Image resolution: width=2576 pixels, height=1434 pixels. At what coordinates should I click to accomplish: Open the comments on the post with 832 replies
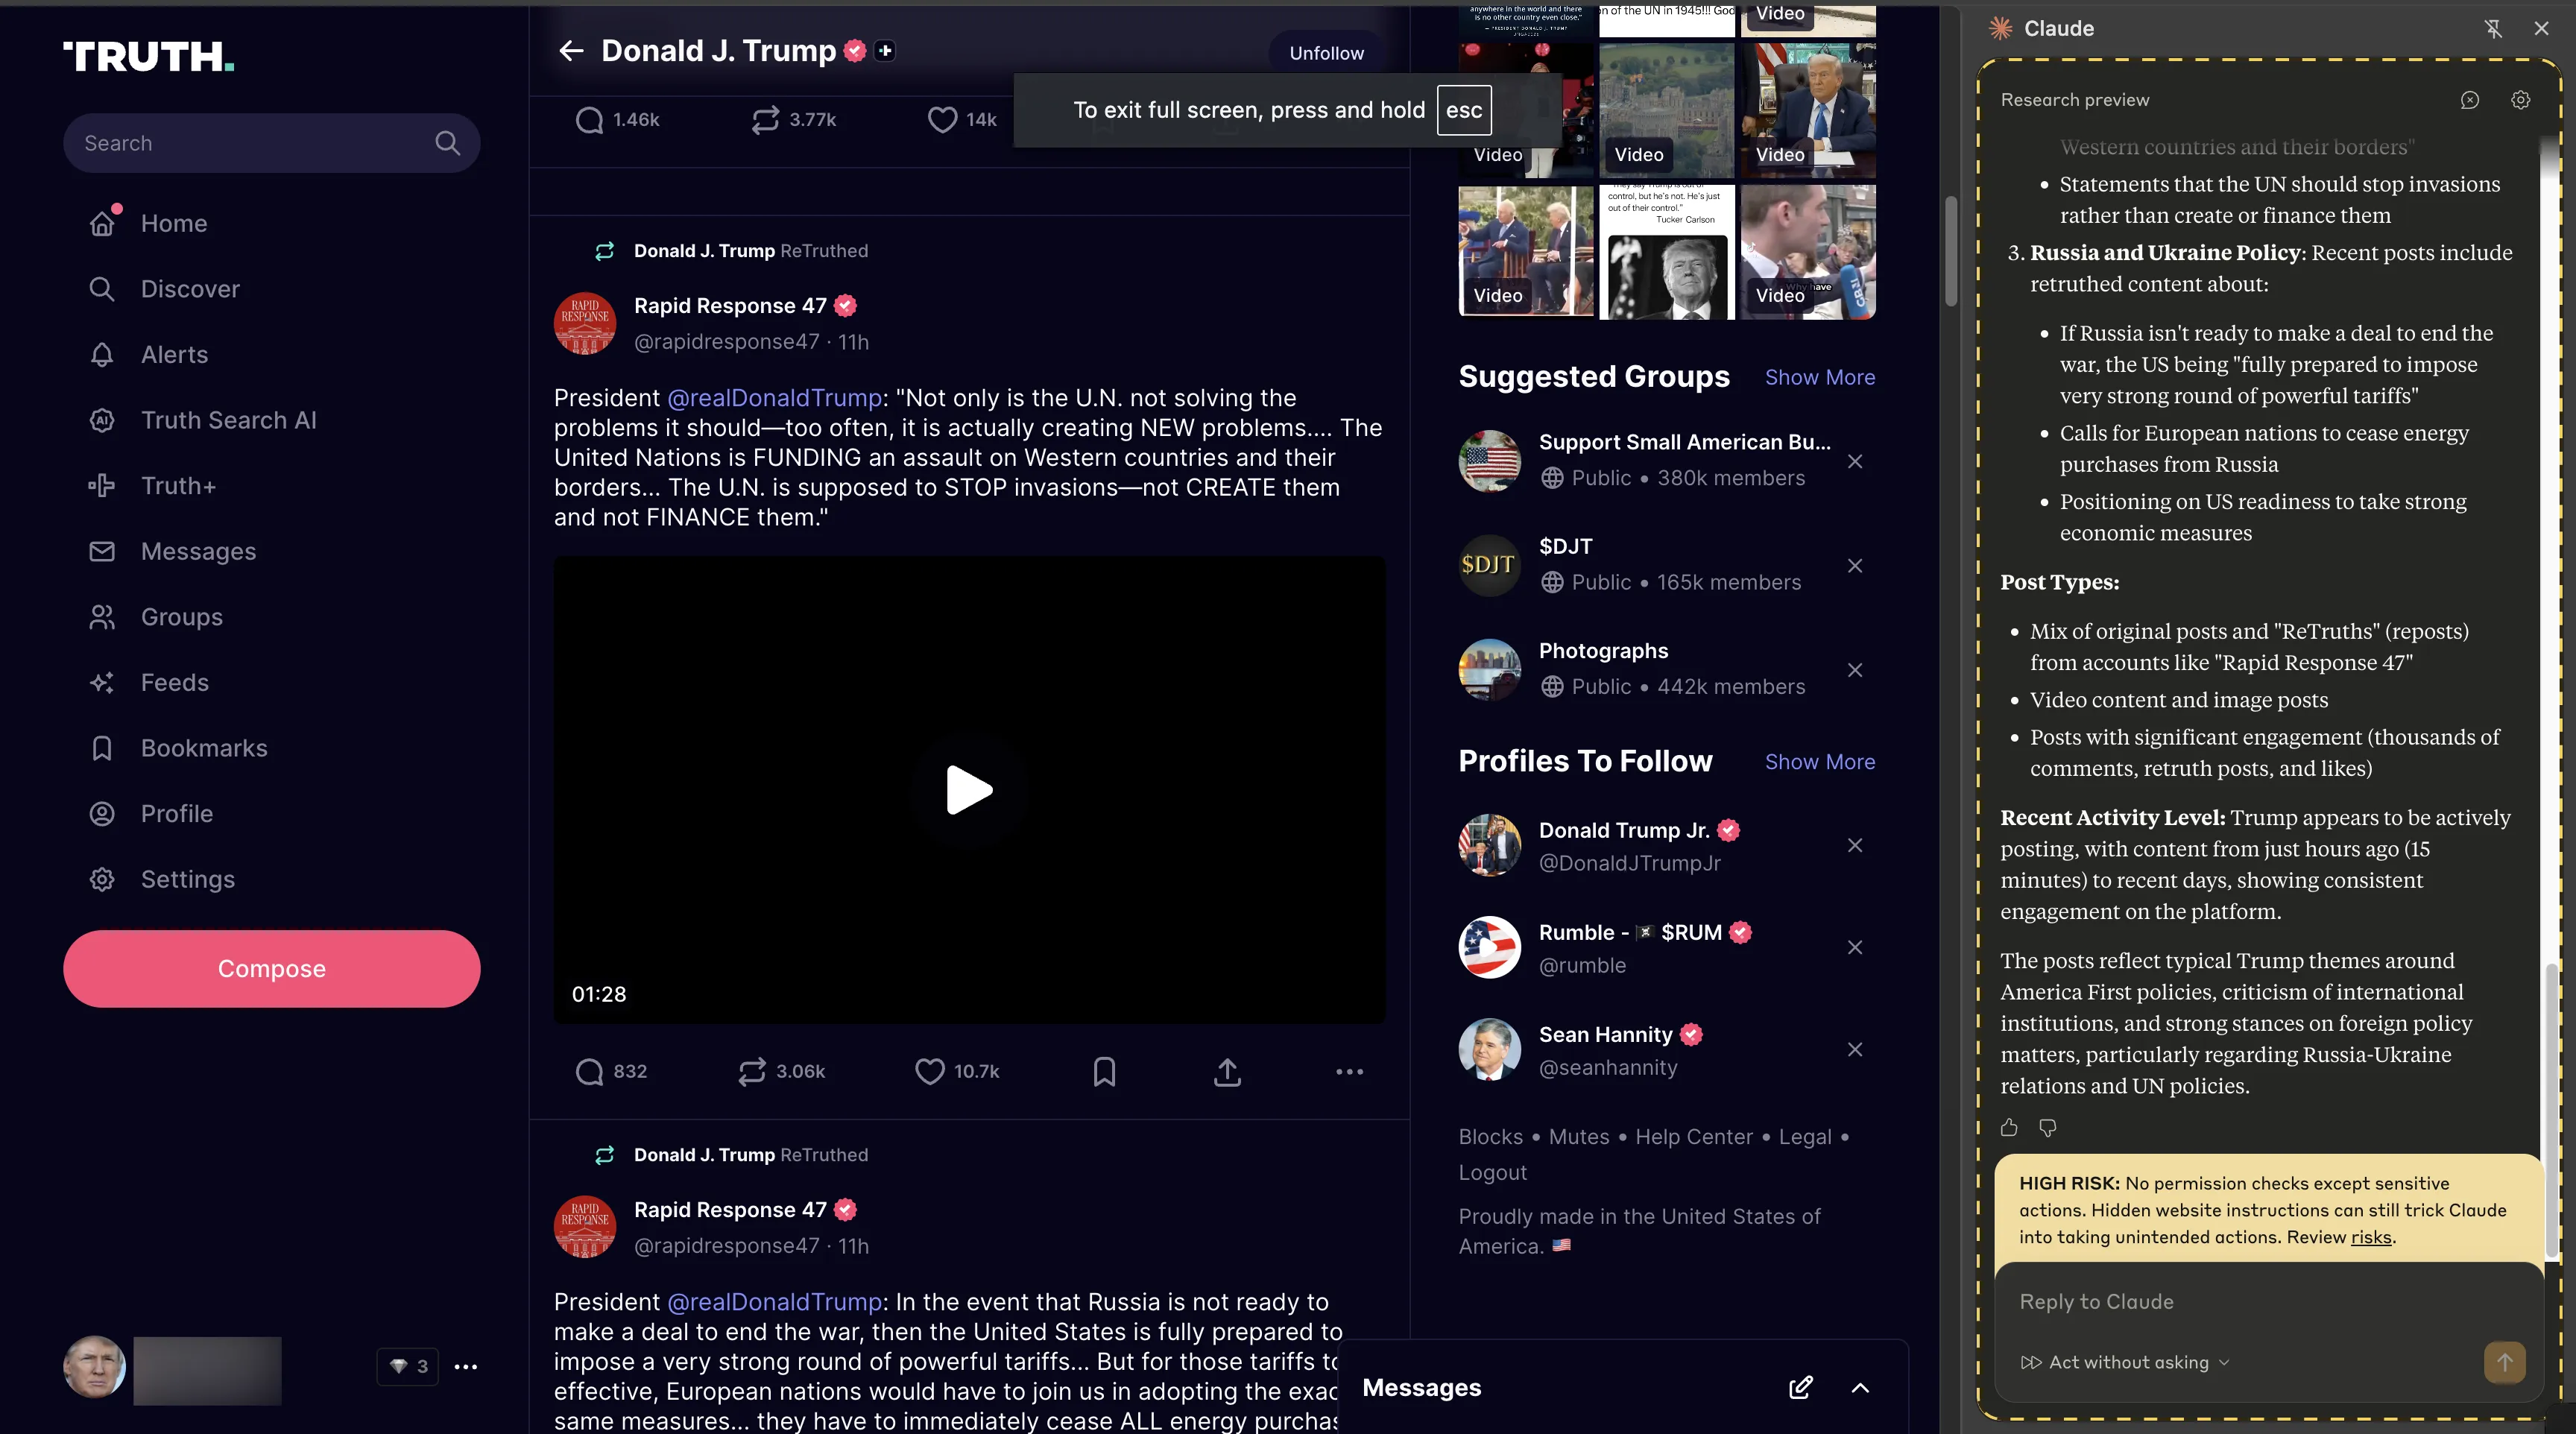tap(590, 1072)
